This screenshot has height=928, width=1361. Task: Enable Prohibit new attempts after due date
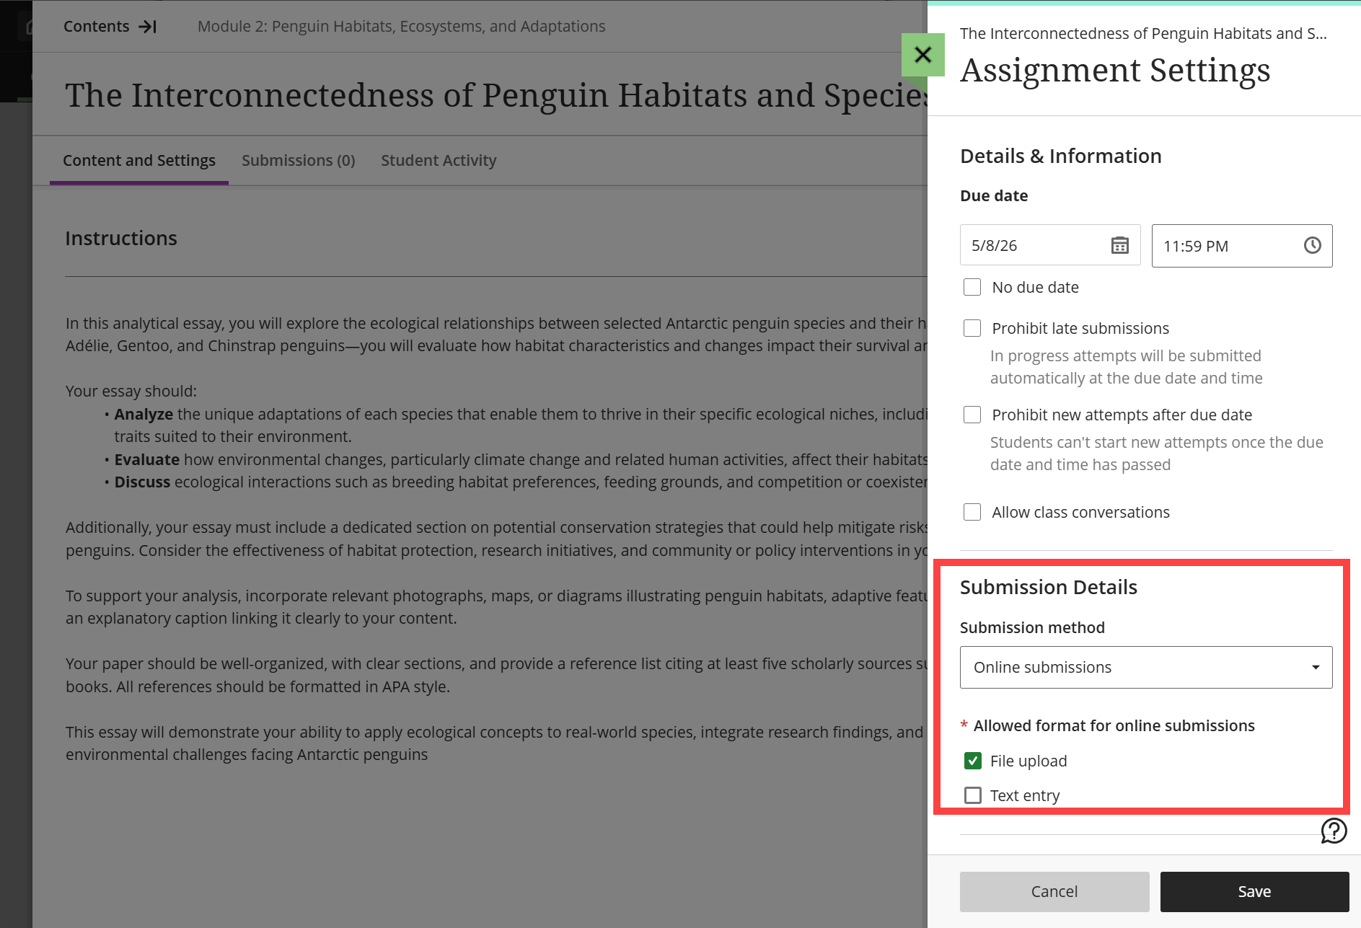click(x=972, y=415)
